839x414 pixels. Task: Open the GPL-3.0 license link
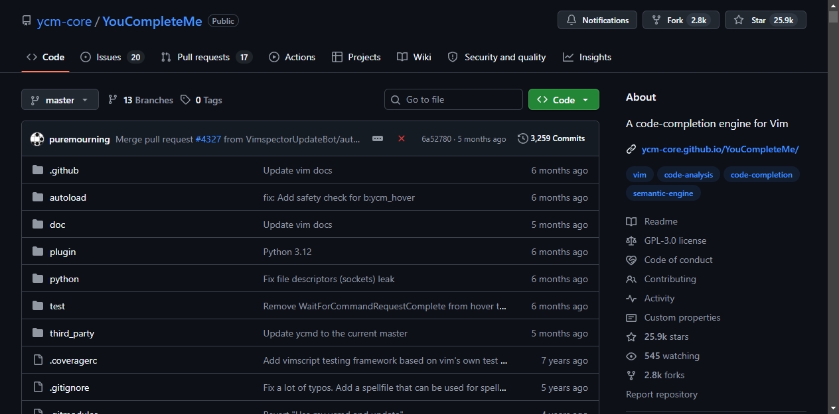[x=666, y=240]
